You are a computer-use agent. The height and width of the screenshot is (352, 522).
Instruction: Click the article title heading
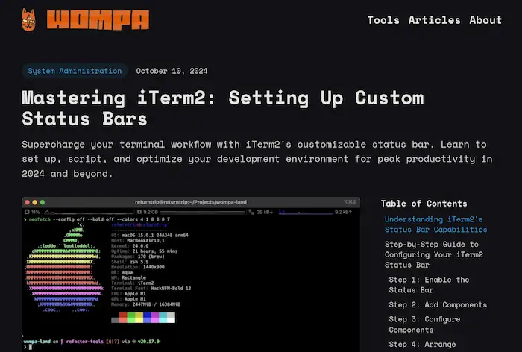pos(222,108)
